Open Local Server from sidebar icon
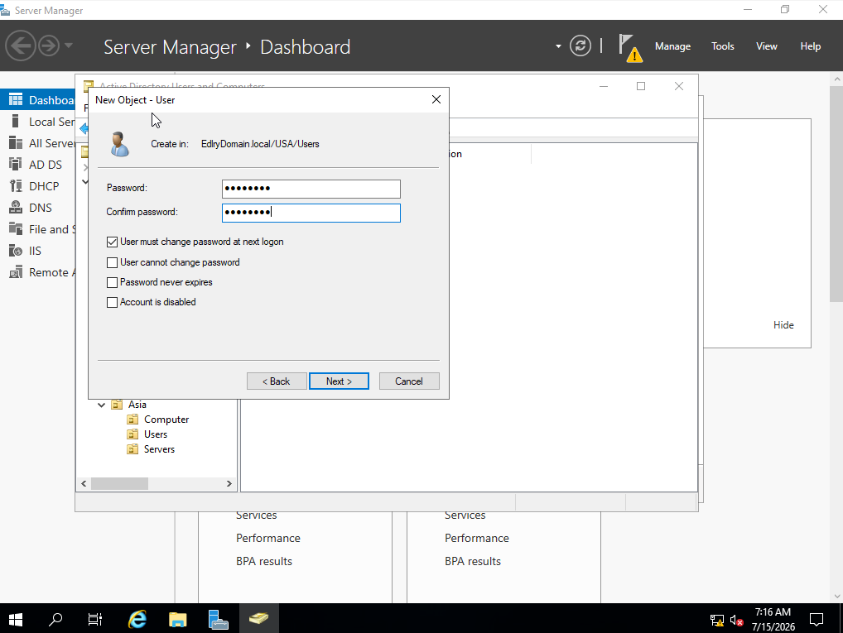Viewport: 843px width, 633px height. [16, 122]
